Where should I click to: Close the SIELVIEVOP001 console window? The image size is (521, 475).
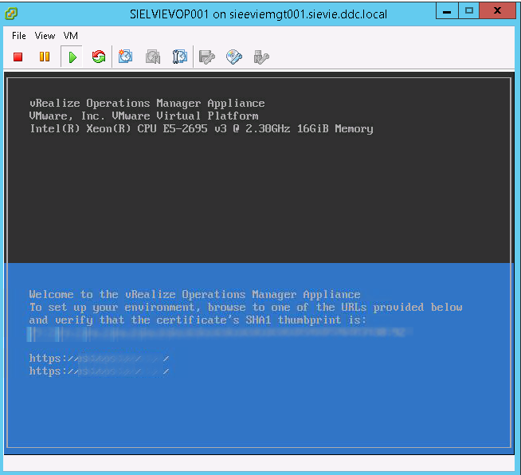pos(499,10)
